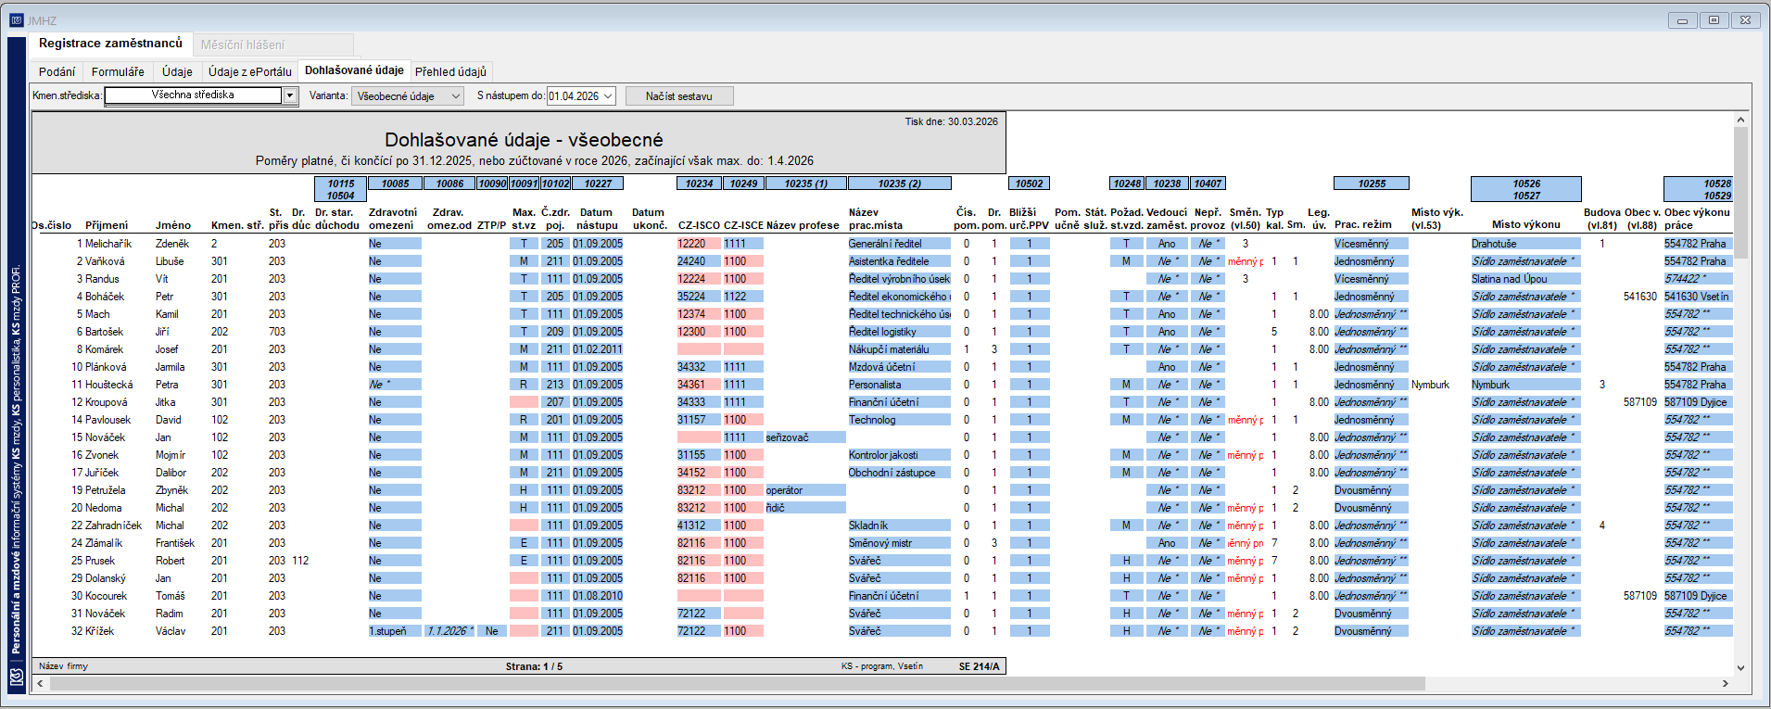Click the Všechna střediska input field

193,95
